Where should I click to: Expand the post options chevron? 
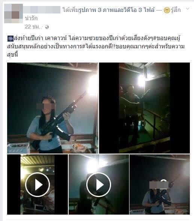coord(188,9)
